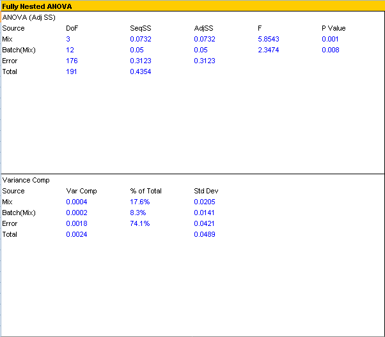Screen dimensions: 385x337
Task: Select the Total DoF value 191
Action: (72, 71)
